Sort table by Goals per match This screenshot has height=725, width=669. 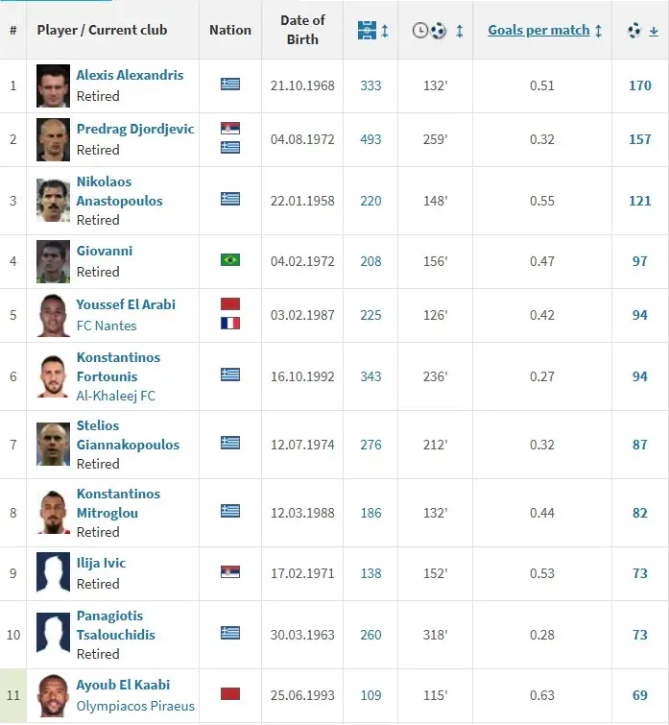click(x=538, y=30)
